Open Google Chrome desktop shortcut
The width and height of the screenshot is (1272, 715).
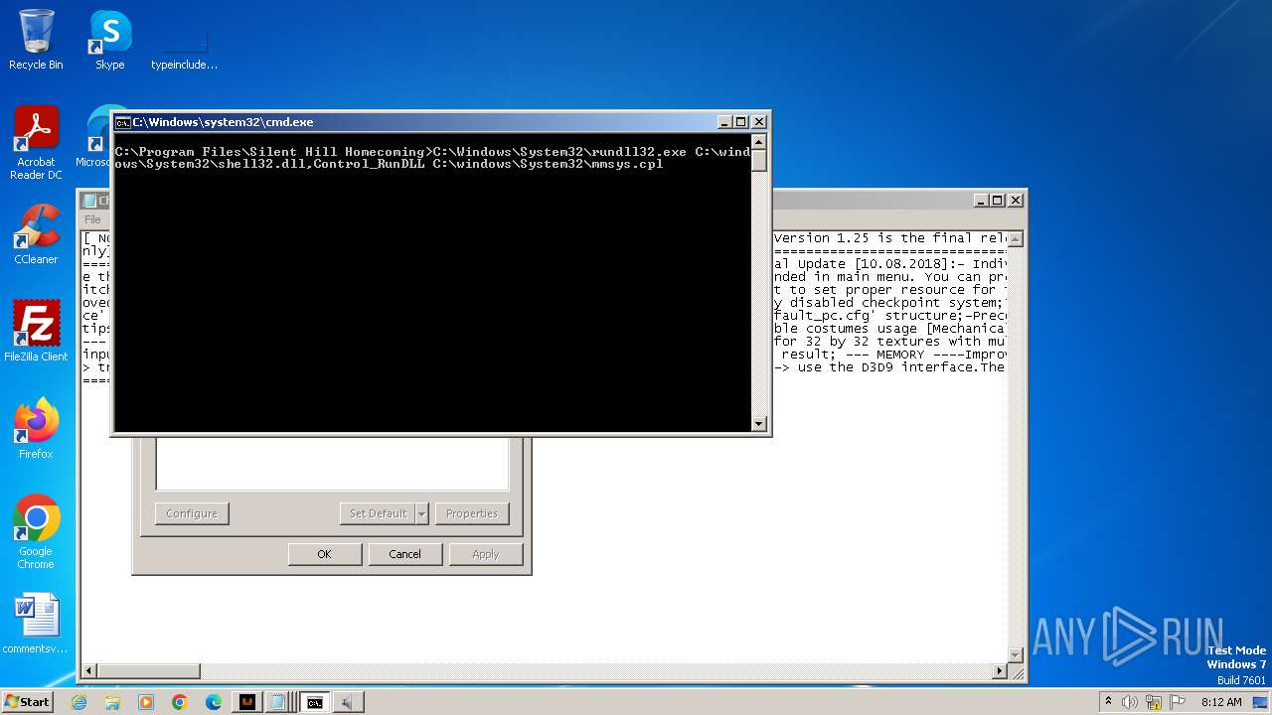pyautogui.click(x=36, y=532)
